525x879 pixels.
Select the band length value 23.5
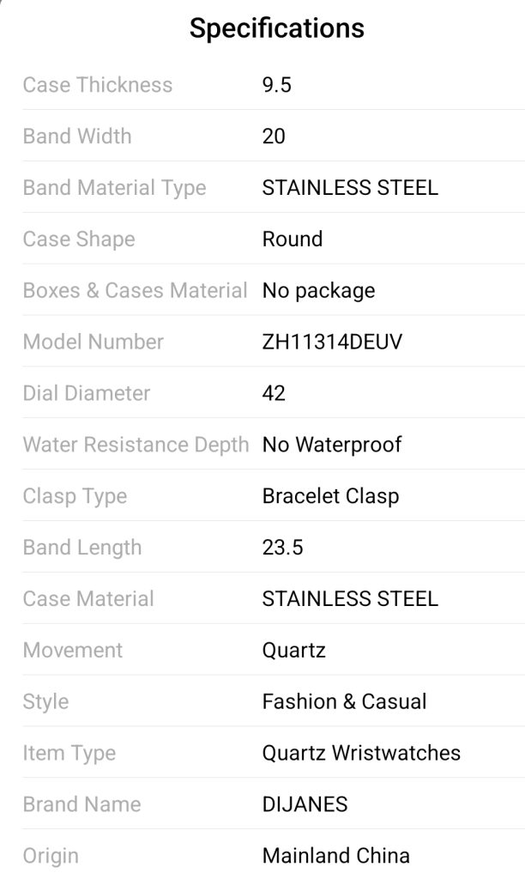point(282,548)
